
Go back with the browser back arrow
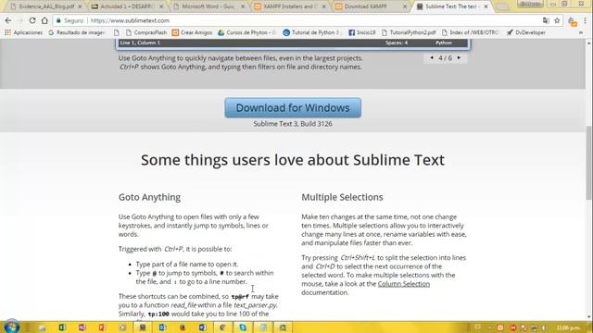click(x=8, y=20)
